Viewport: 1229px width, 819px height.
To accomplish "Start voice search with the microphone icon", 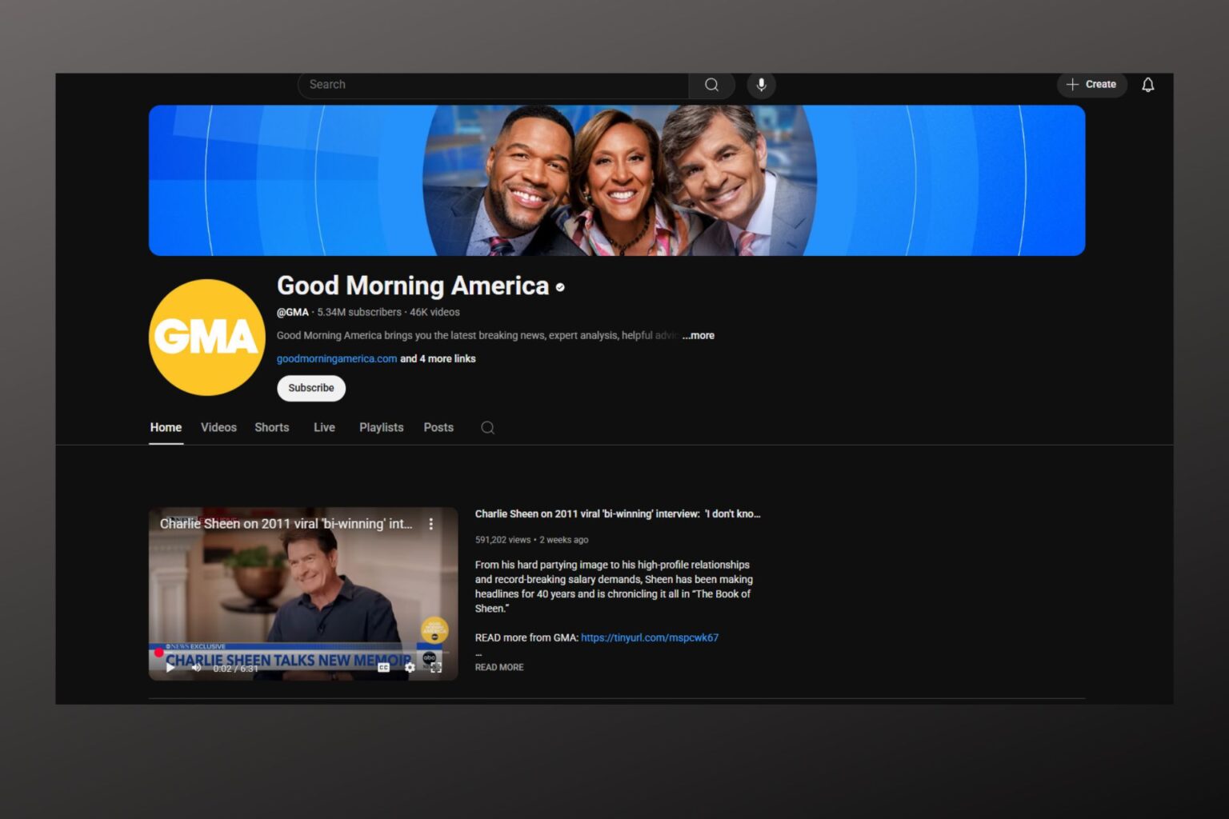I will tap(761, 85).
